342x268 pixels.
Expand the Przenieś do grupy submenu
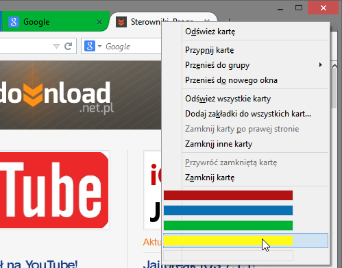[x=246, y=65]
